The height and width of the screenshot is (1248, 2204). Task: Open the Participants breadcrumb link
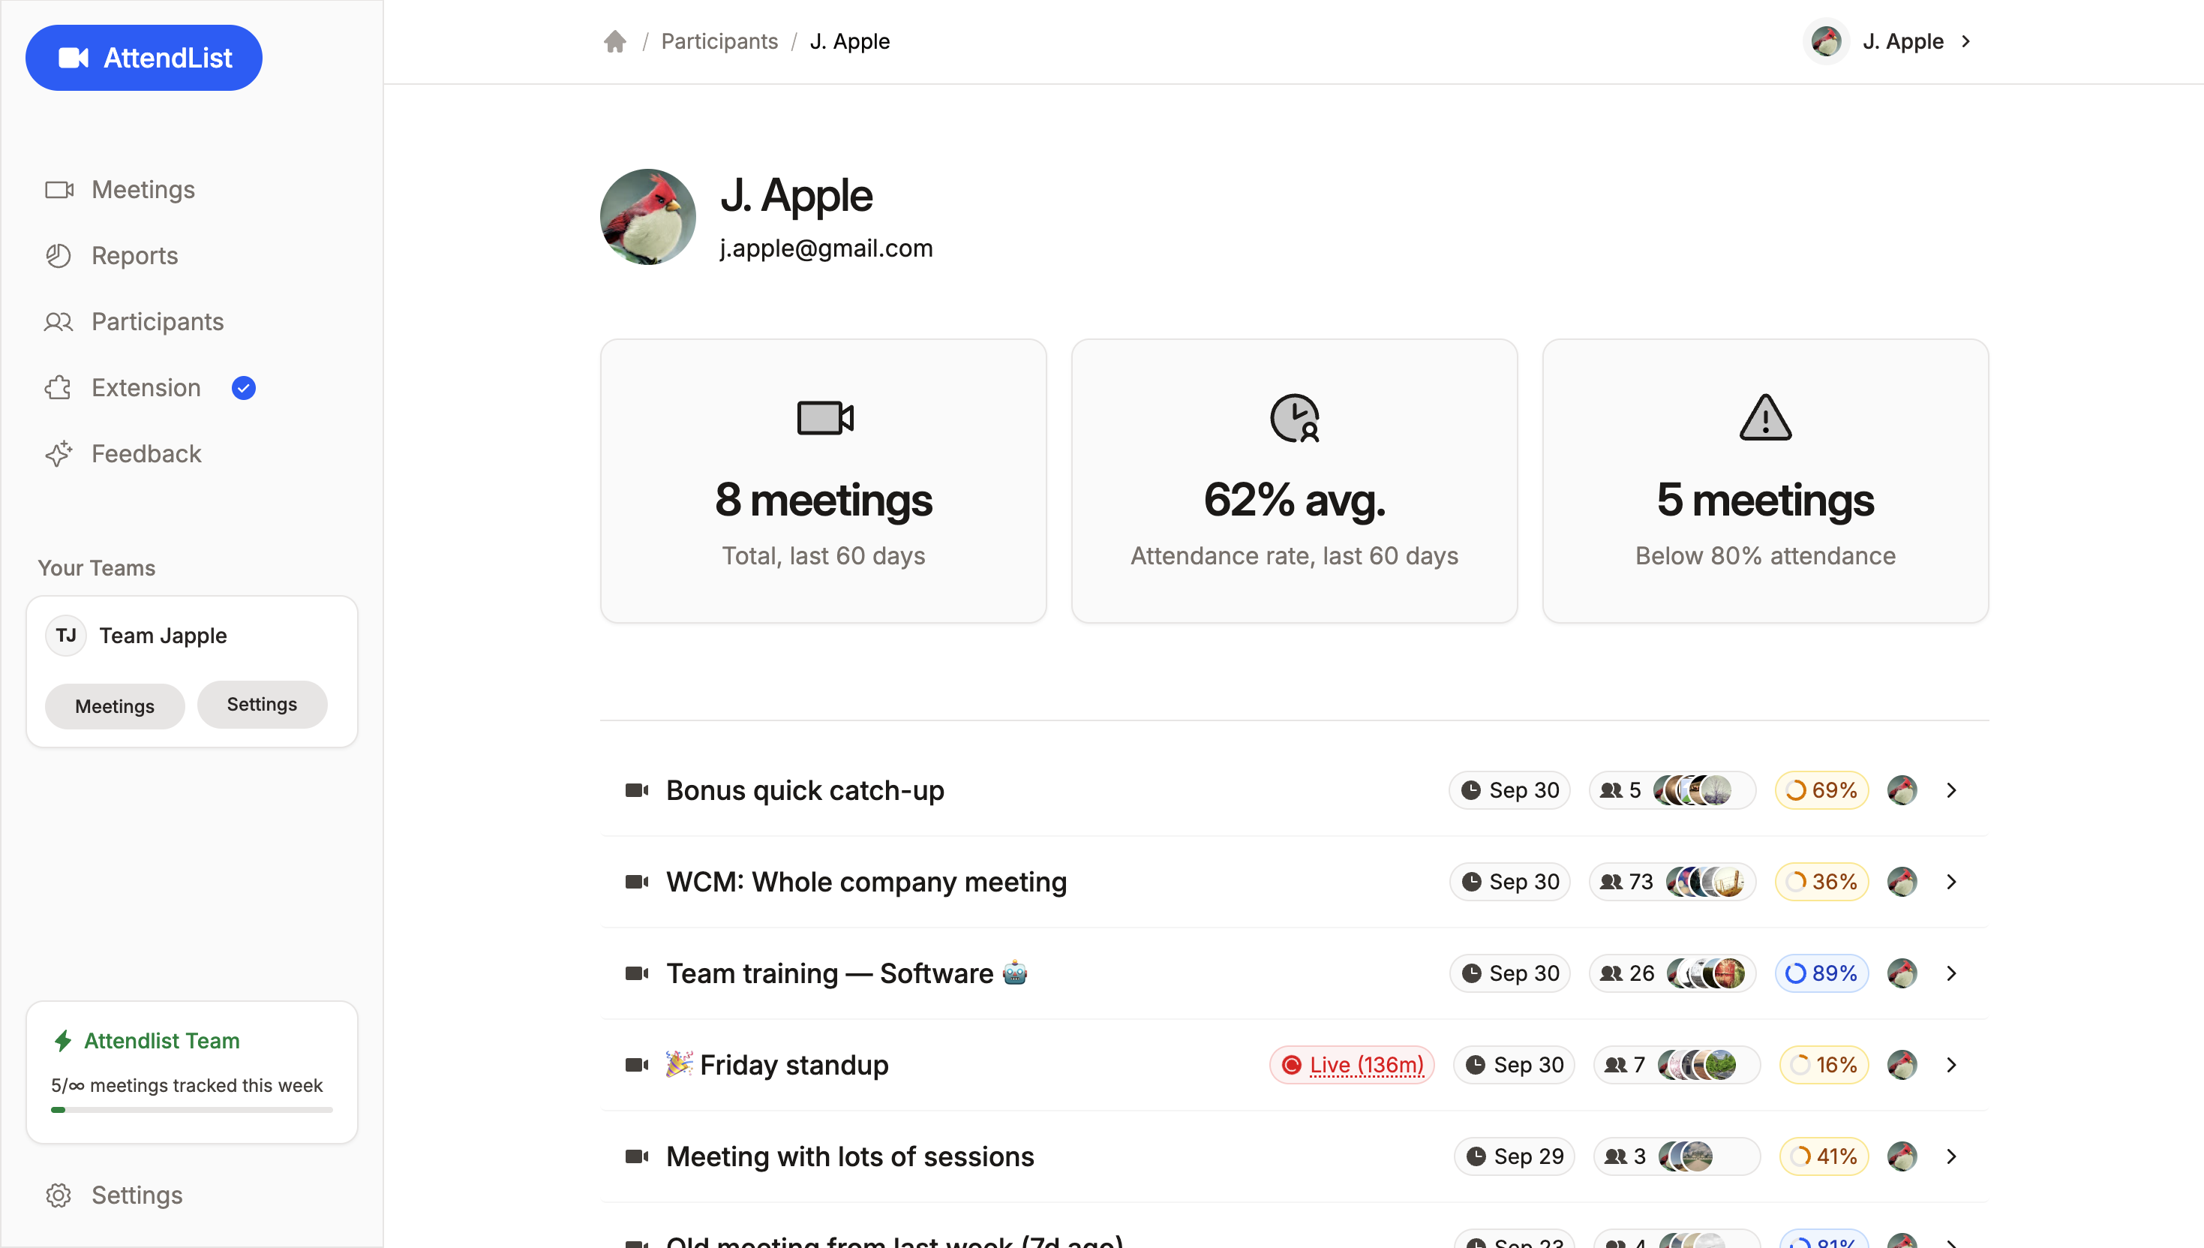tap(719, 41)
